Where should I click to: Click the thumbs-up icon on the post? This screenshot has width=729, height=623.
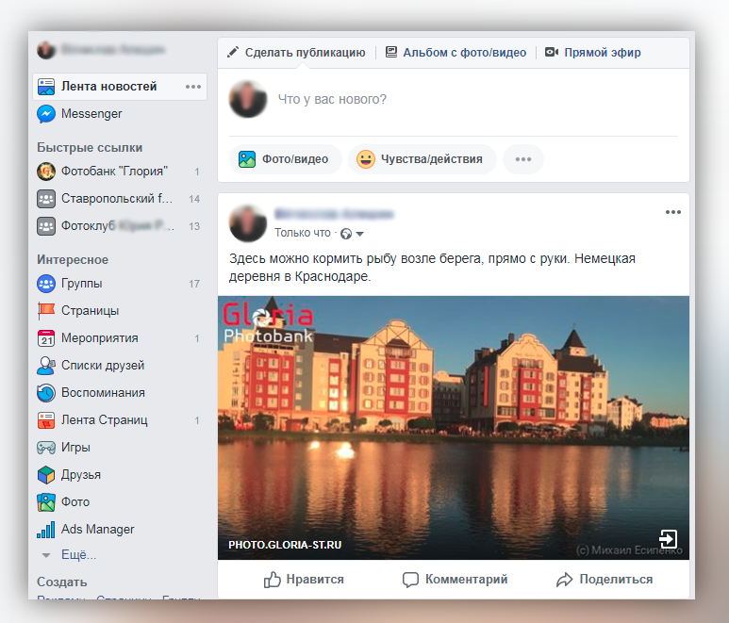tap(273, 580)
